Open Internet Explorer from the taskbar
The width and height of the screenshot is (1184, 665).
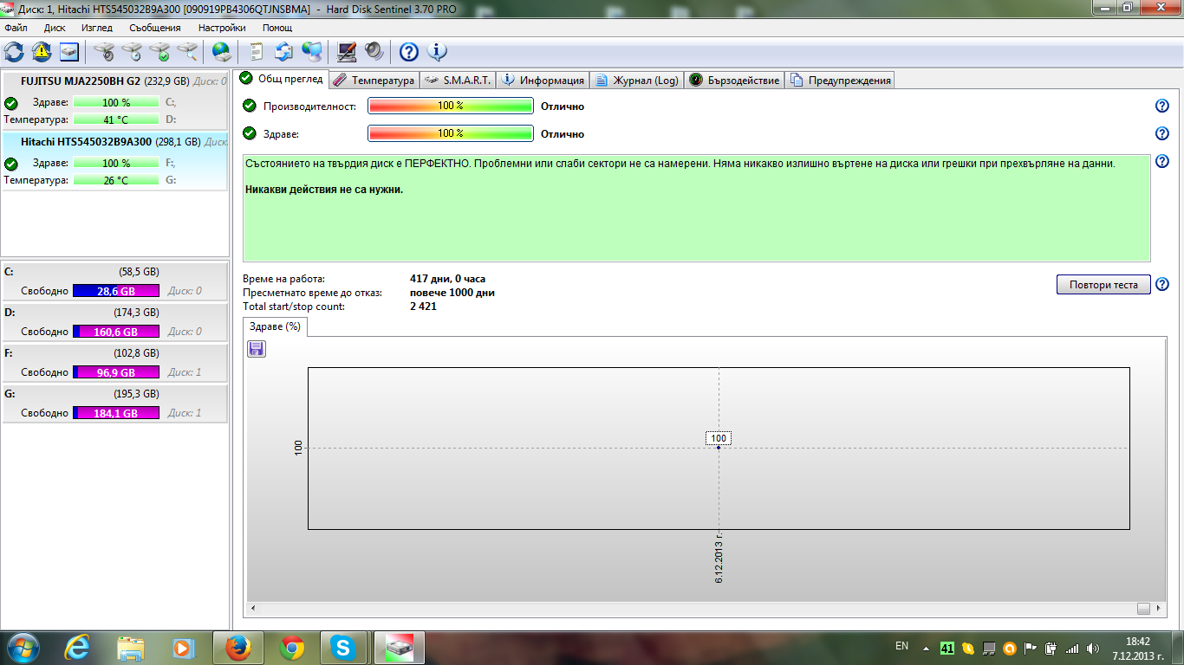(79, 647)
